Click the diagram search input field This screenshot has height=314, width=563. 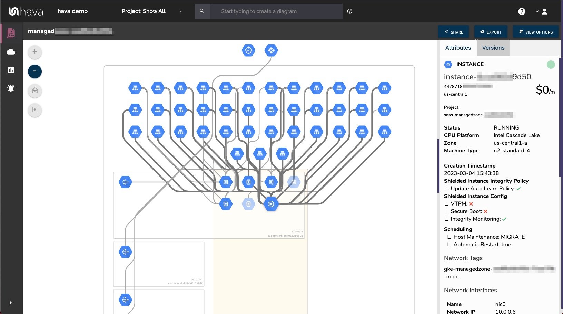pyautogui.click(x=273, y=11)
